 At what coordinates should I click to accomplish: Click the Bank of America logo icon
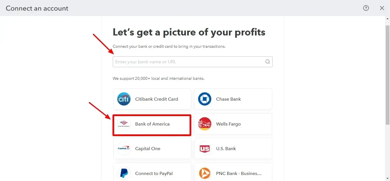[124, 124]
